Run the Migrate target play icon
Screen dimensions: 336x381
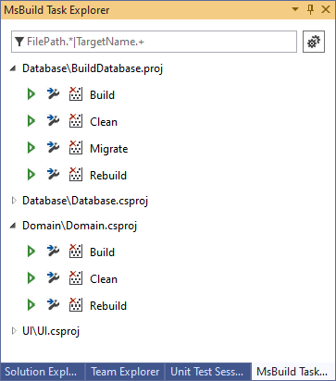[31, 148]
